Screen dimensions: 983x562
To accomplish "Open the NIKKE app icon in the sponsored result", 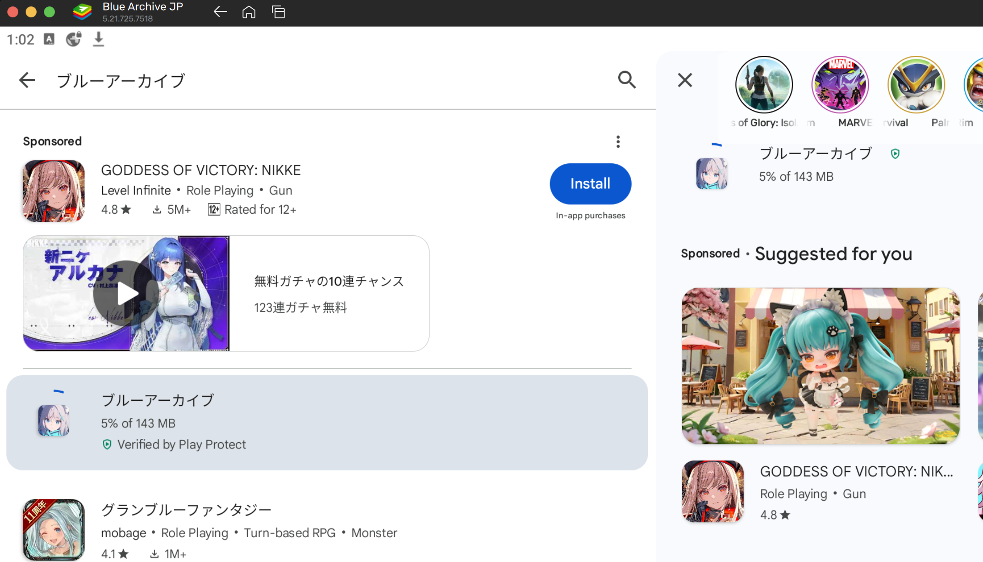I will pyautogui.click(x=54, y=191).
